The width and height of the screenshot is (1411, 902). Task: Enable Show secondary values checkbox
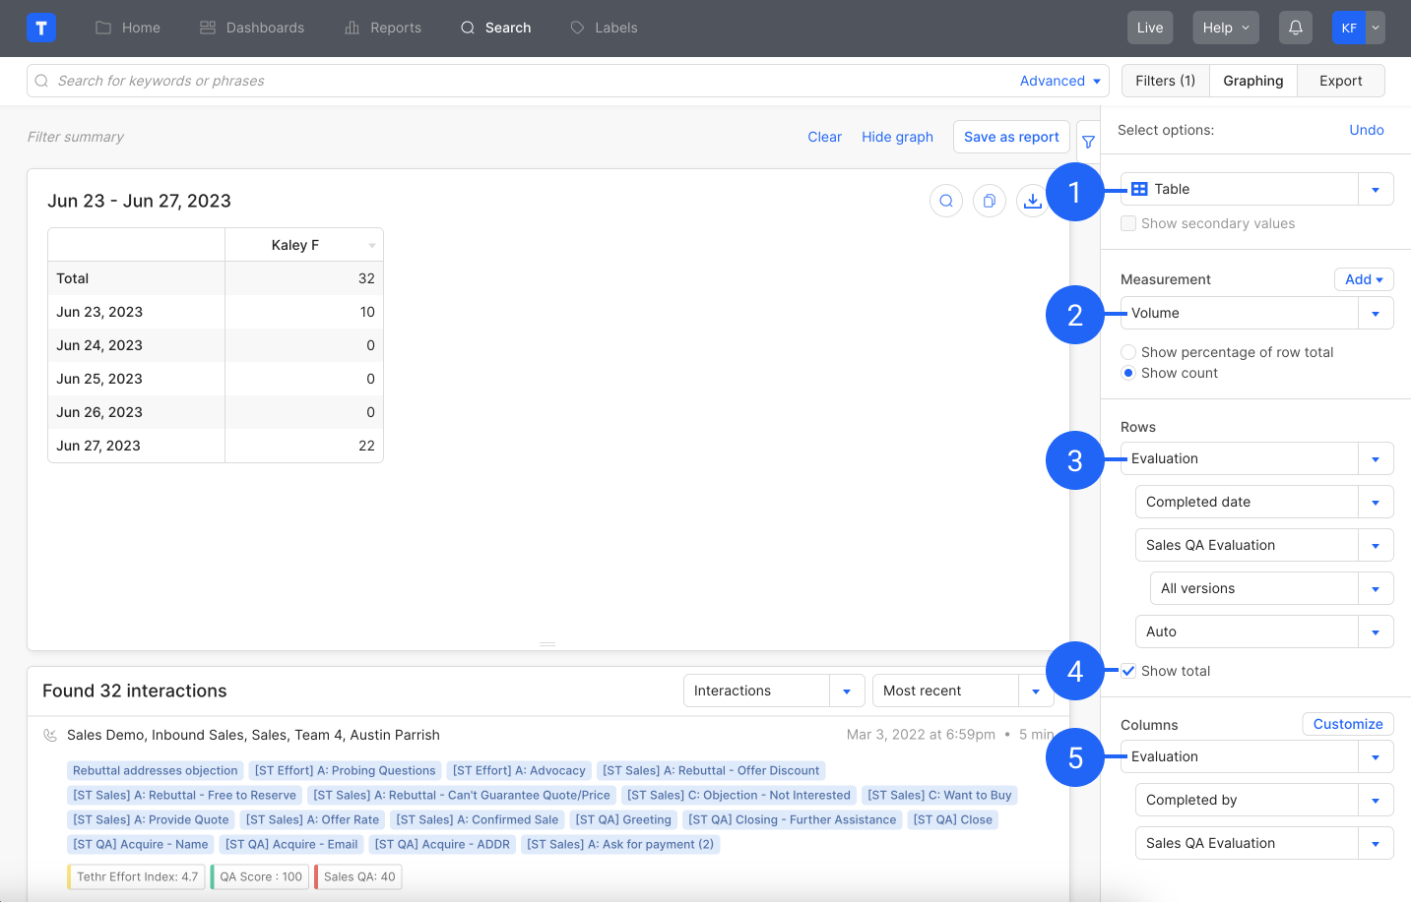1128,224
